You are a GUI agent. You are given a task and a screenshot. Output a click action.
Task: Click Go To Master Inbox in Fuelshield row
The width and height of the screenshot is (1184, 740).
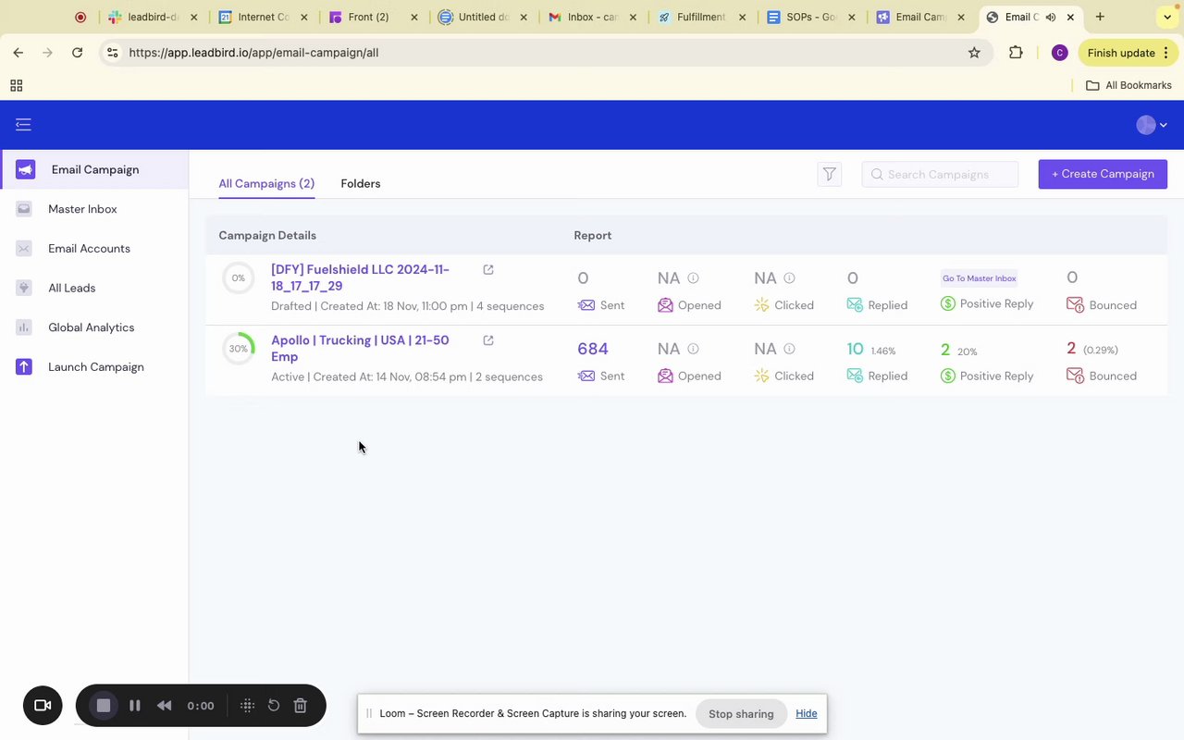[x=979, y=278]
